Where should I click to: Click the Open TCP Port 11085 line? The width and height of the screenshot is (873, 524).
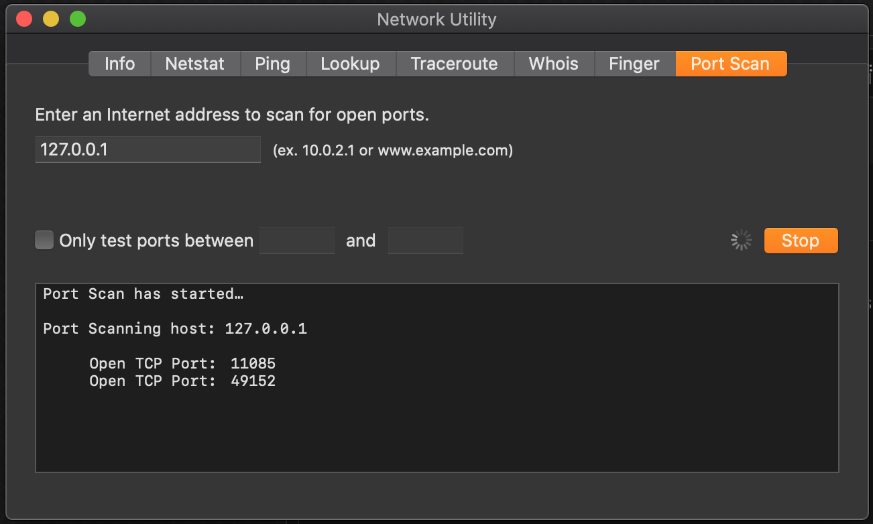pos(182,364)
